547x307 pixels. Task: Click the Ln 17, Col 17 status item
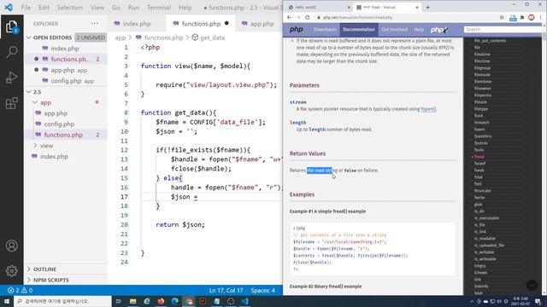point(226,290)
